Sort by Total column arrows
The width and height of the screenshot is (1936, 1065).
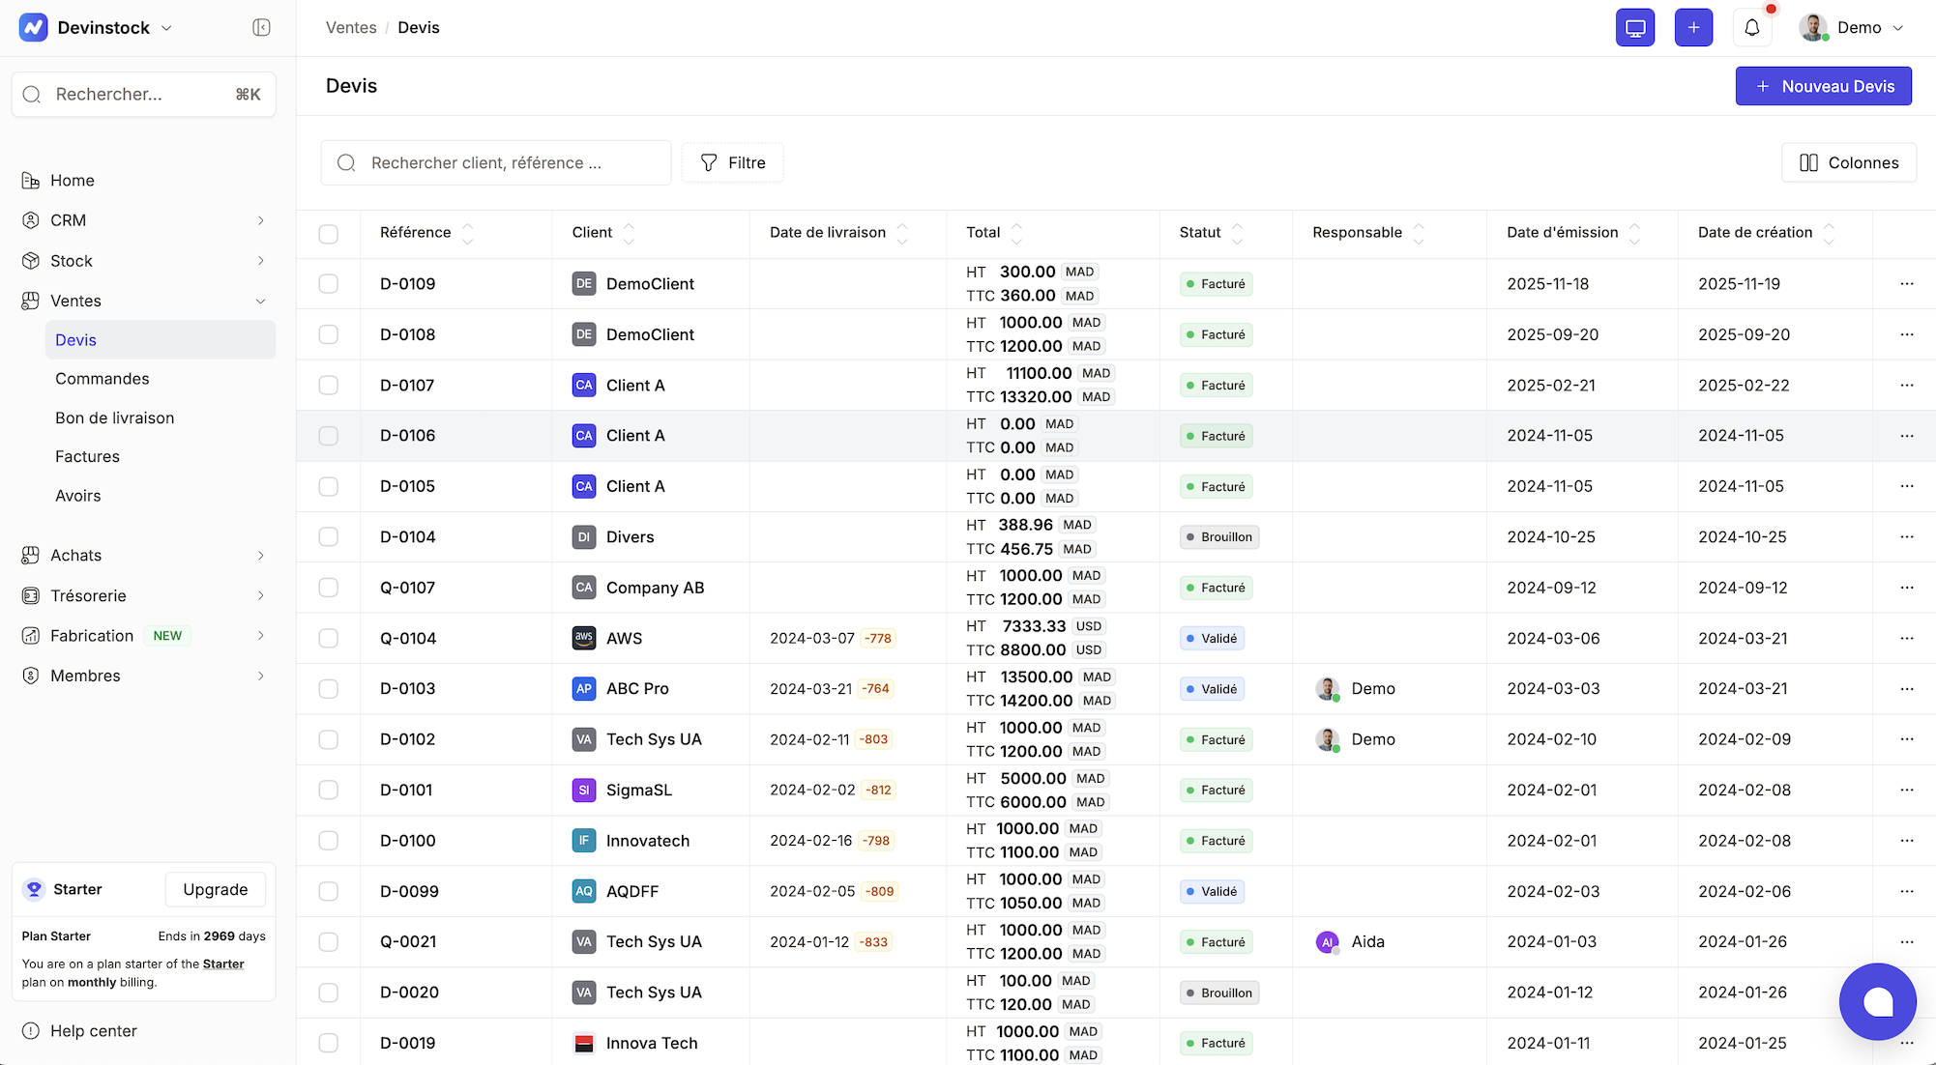tap(1016, 233)
